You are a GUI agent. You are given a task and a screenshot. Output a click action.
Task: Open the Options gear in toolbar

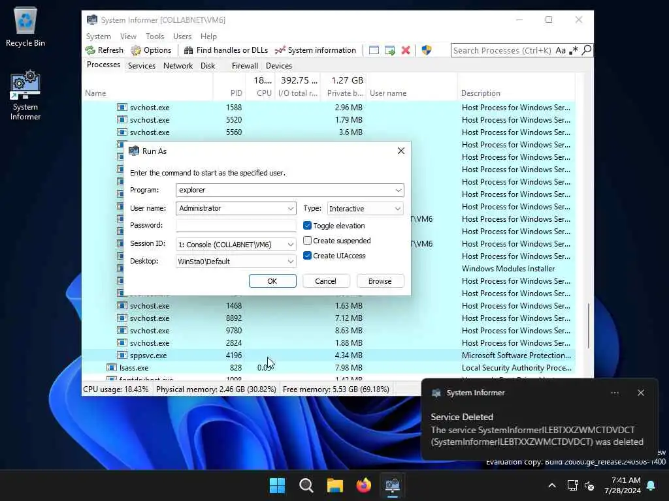tap(151, 50)
